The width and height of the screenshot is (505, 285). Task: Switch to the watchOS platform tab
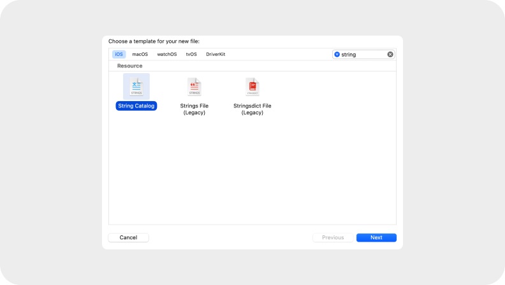(167, 55)
